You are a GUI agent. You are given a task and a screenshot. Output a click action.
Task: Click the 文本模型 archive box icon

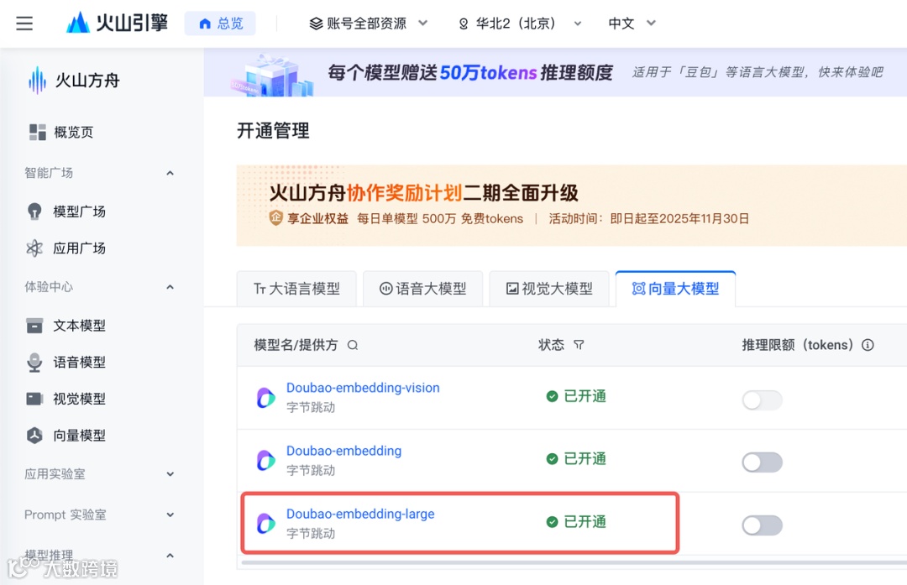click(34, 326)
